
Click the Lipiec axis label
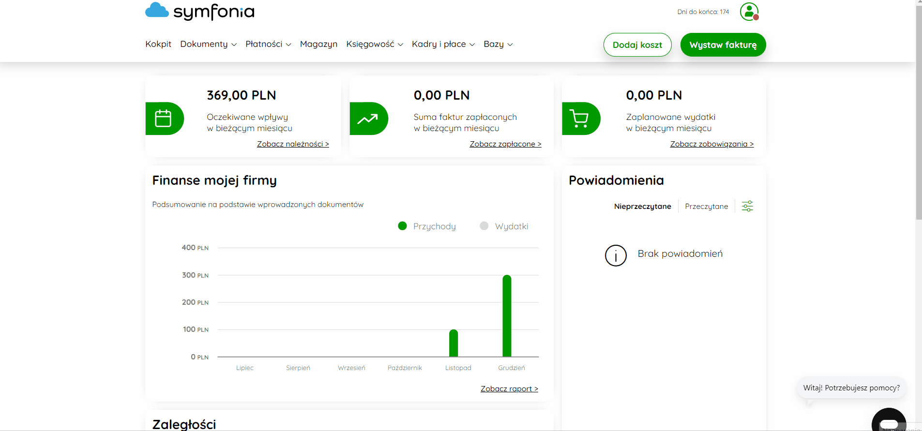pos(245,368)
